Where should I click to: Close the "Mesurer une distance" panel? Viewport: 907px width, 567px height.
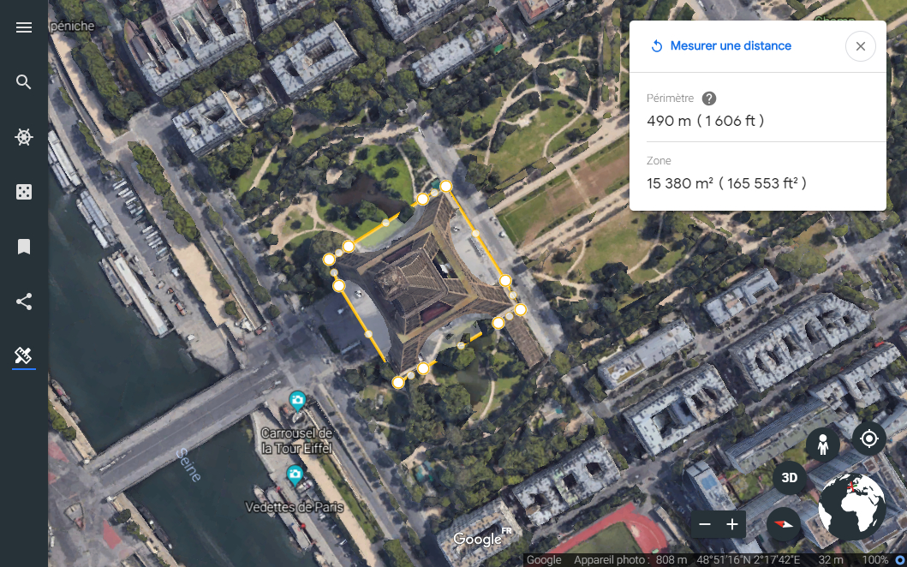point(860,46)
